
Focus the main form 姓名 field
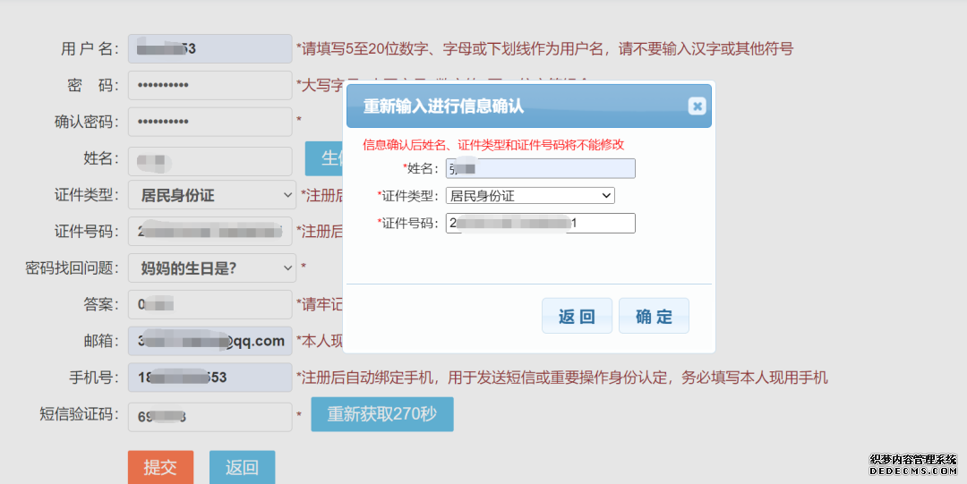click(210, 161)
